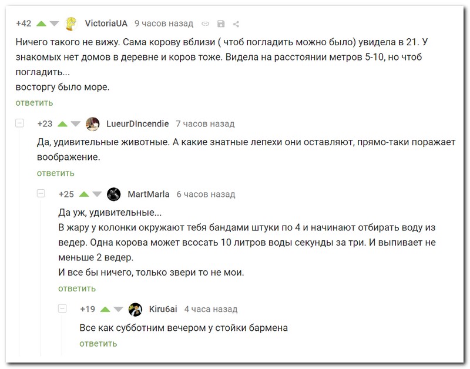Upvote LueurDIncendie's comment

click(63, 124)
